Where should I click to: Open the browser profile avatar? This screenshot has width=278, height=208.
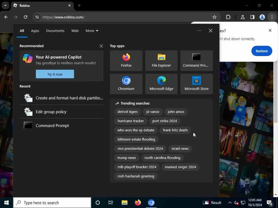point(262,17)
